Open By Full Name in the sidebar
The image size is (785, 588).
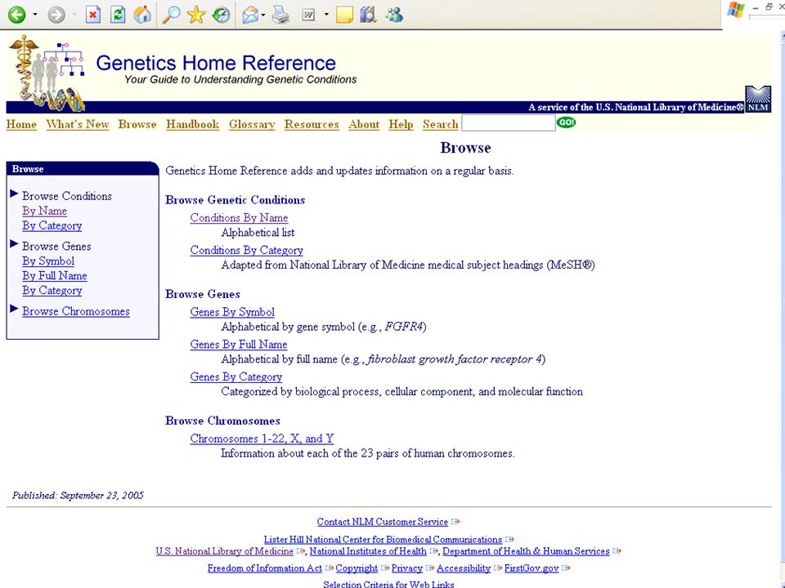(x=55, y=275)
